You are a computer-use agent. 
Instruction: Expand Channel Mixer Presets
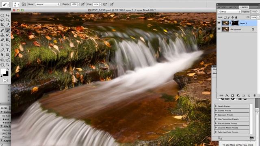(x=216, y=128)
